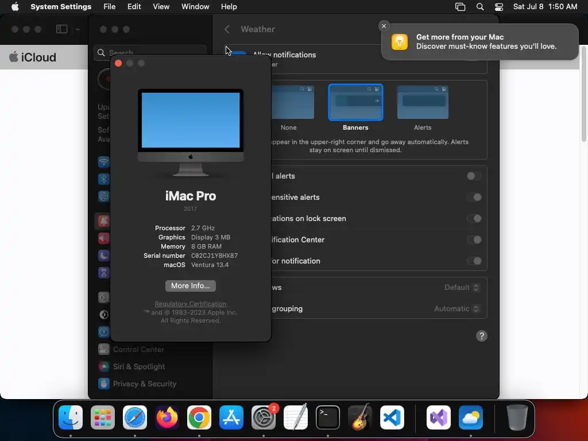Image resolution: width=588 pixels, height=441 pixels.
Task: Click the serial number C02CJ1Y8HX87
Action: coord(215,256)
